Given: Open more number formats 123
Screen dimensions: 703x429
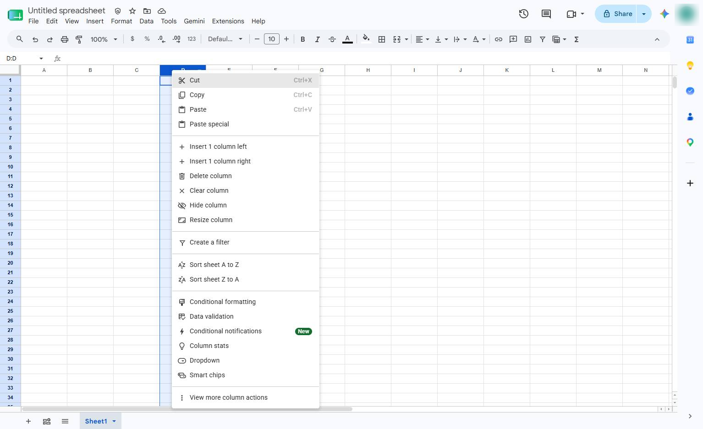Looking at the screenshot, I should point(192,39).
